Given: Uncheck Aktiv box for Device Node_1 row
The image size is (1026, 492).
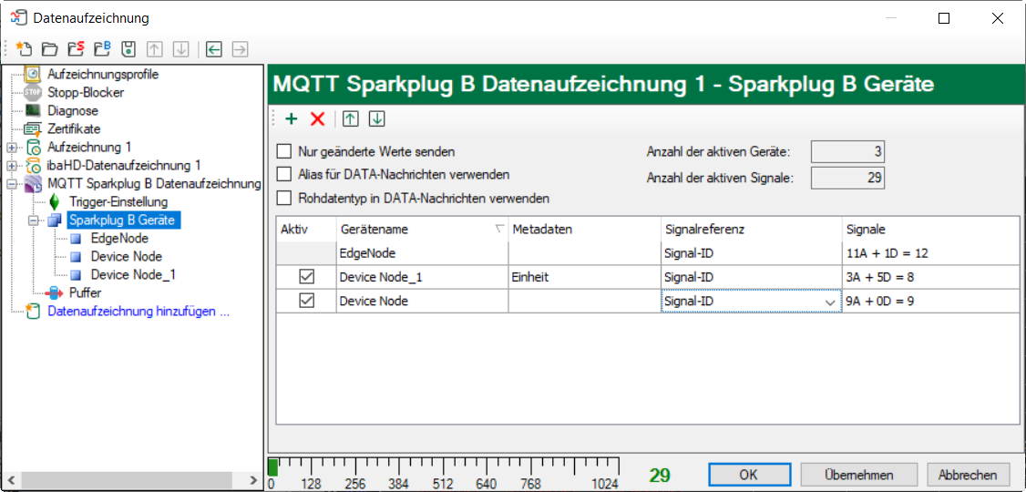Looking at the screenshot, I should [306, 277].
